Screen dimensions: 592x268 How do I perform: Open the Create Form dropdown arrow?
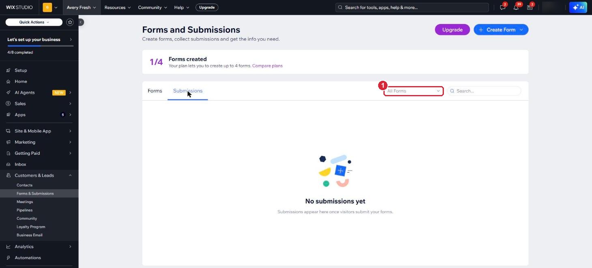point(522,30)
